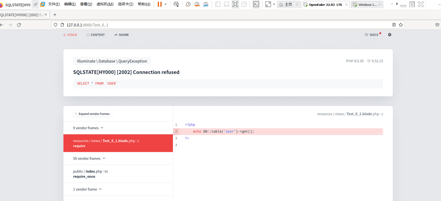Image resolution: width=441 pixels, height=201 pixels.
Task: Click the <?php code line
Action: coord(190,125)
